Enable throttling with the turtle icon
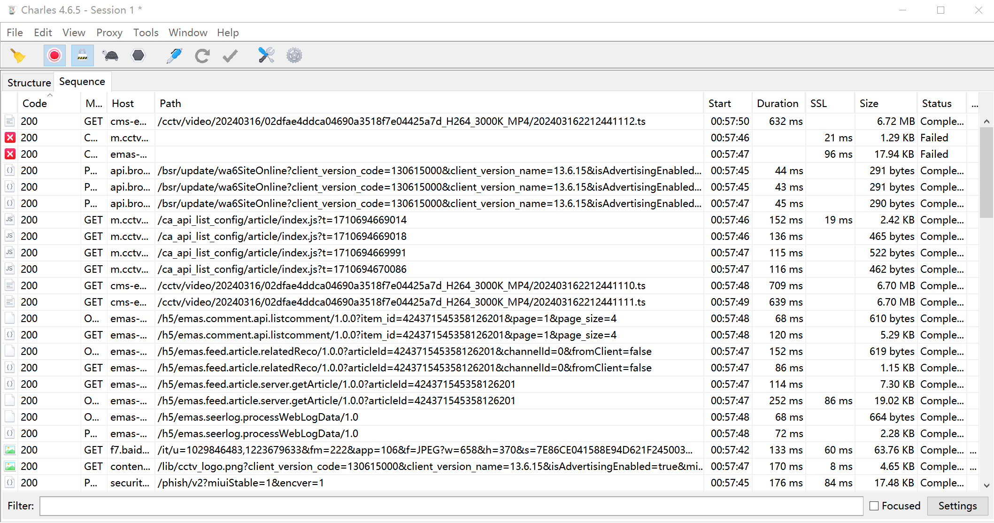Screen dimensions: 994x523 pos(111,56)
